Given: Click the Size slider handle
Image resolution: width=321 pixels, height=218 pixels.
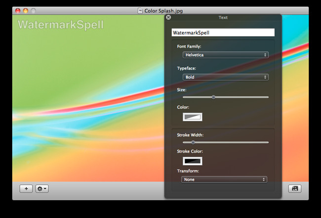Looking at the screenshot, I should [x=213, y=97].
